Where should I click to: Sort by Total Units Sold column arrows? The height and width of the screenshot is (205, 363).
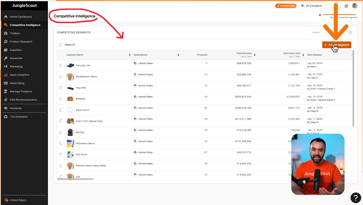[x=303, y=55]
